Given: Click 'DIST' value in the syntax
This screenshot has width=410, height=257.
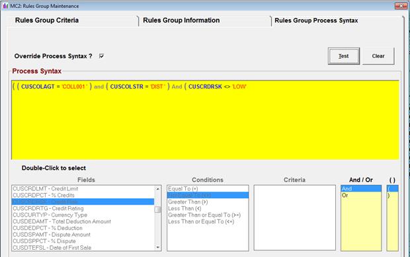Looking at the screenshot, I should click(x=157, y=87).
